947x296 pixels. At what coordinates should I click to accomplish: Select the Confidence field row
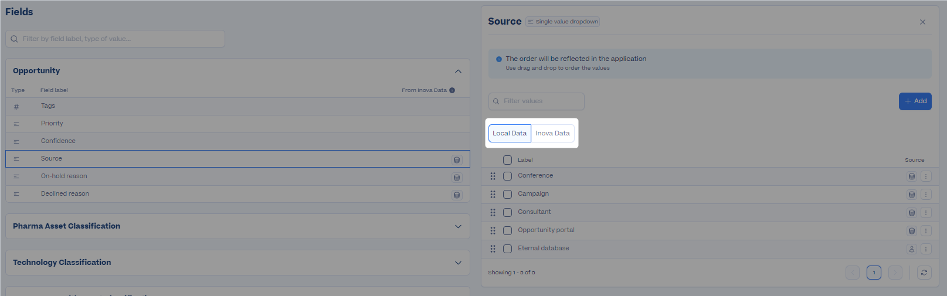tap(237, 142)
